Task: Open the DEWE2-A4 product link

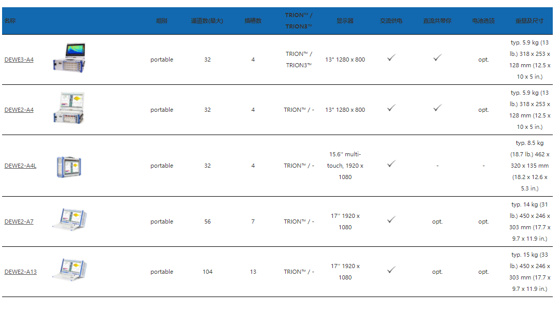Action: pos(19,110)
